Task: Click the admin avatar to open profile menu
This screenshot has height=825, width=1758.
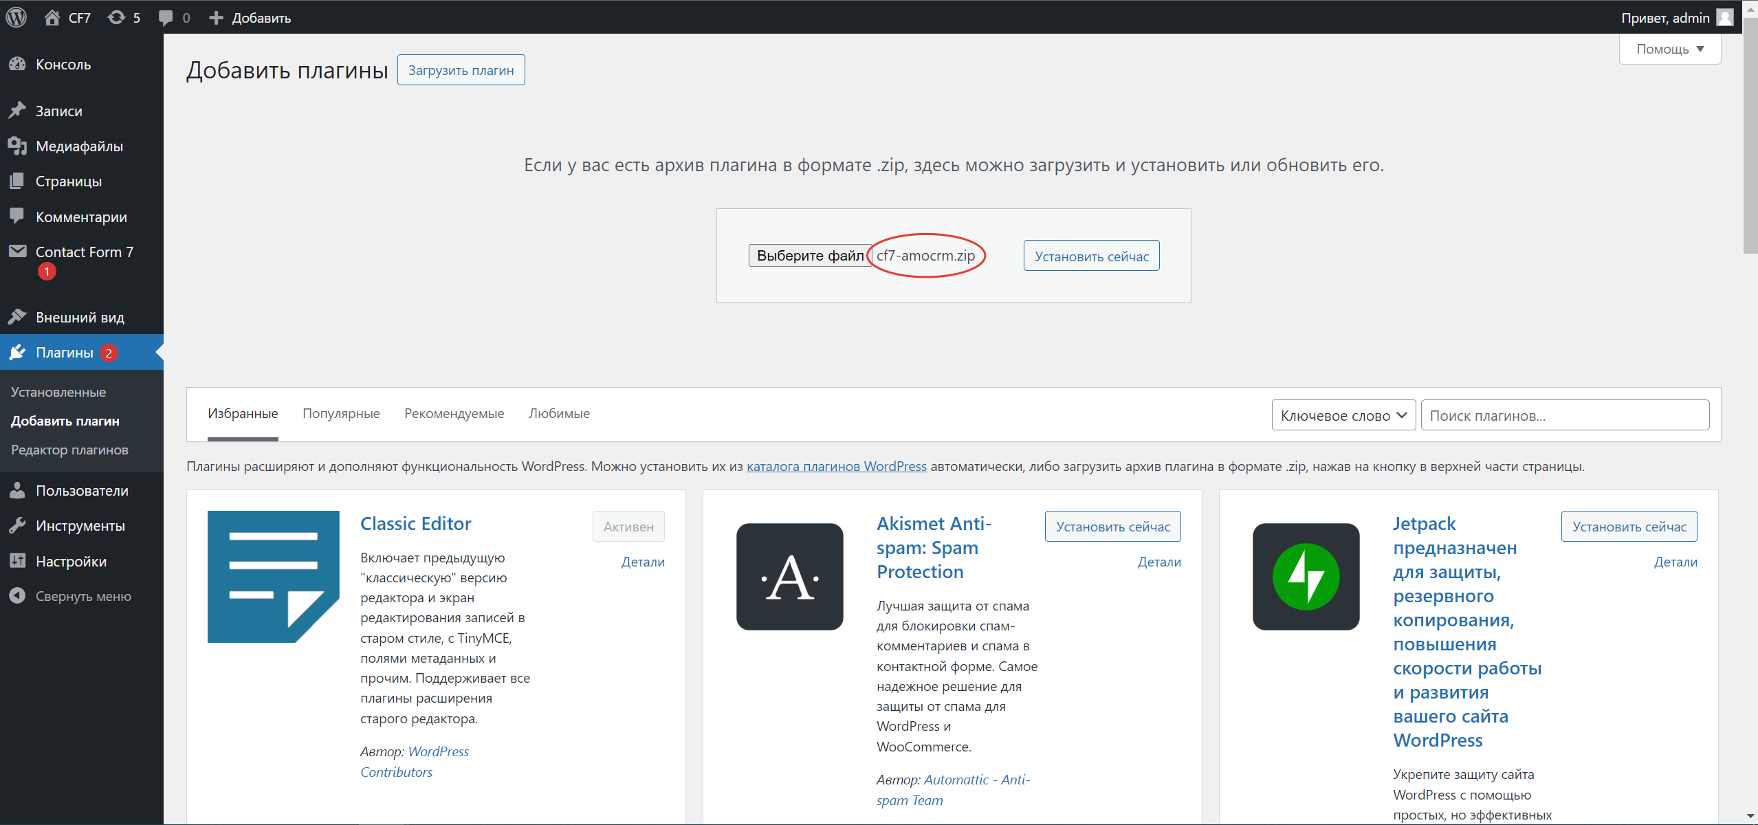Action: click(x=1724, y=17)
